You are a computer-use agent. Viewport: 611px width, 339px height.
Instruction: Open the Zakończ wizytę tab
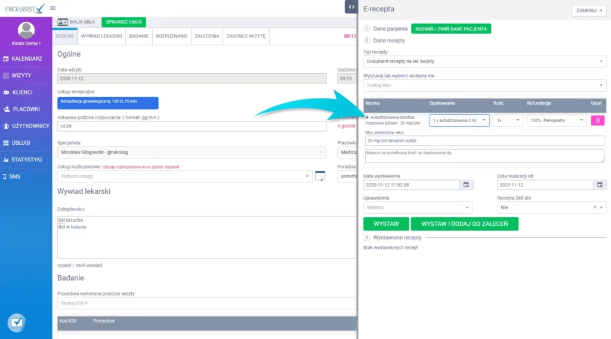tap(246, 36)
